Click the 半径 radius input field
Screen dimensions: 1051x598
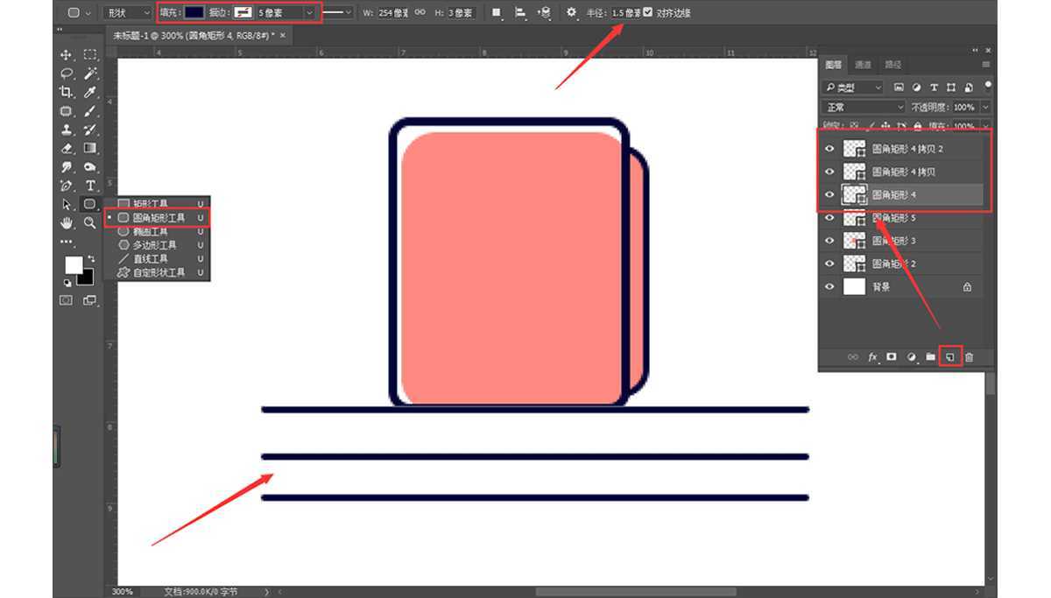pos(625,13)
